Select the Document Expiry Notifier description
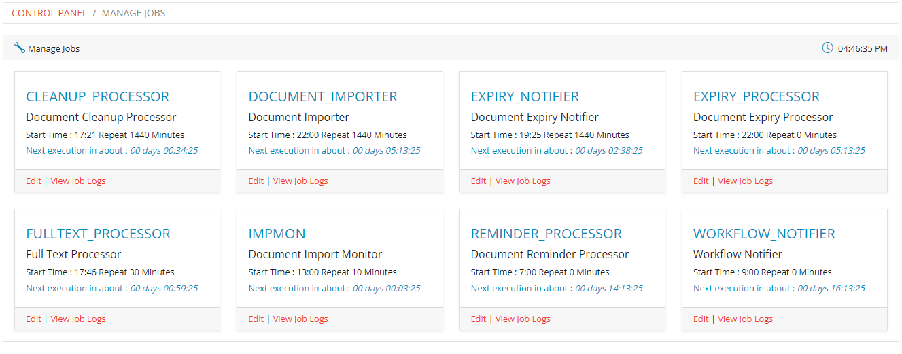The height and width of the screenshot is (354, 902). pos(535,117)
